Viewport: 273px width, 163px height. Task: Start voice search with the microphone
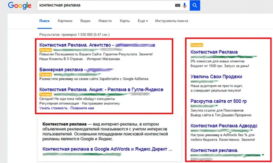185,6
